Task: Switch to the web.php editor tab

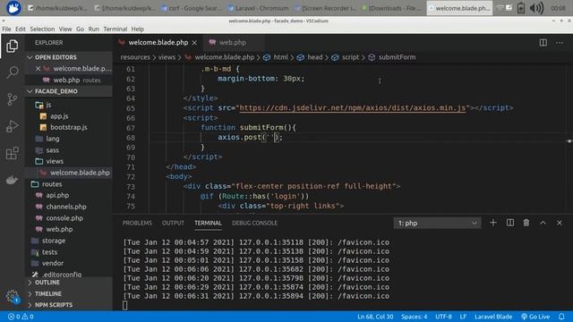Action: tap(232, 43)
